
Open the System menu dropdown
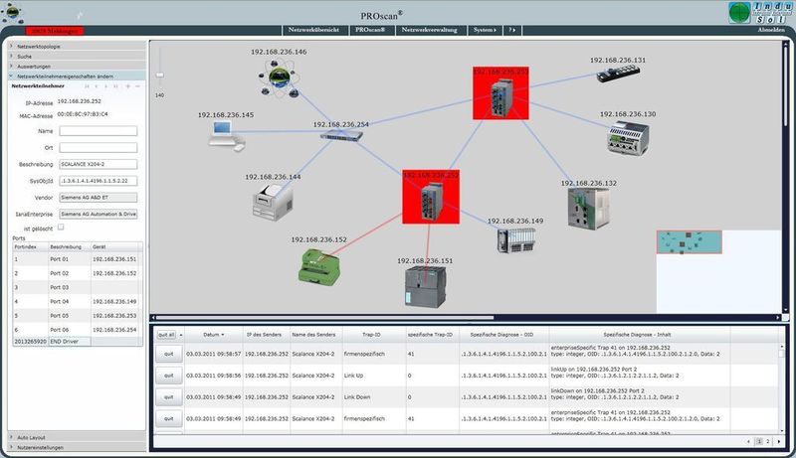(x=485, y=30)
